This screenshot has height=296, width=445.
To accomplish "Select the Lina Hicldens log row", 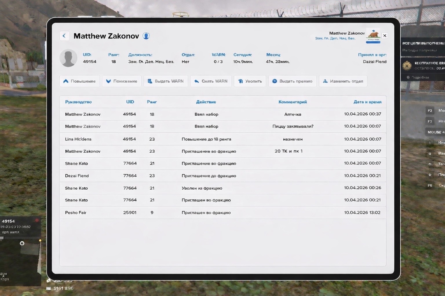I will [x=222, y=139].
